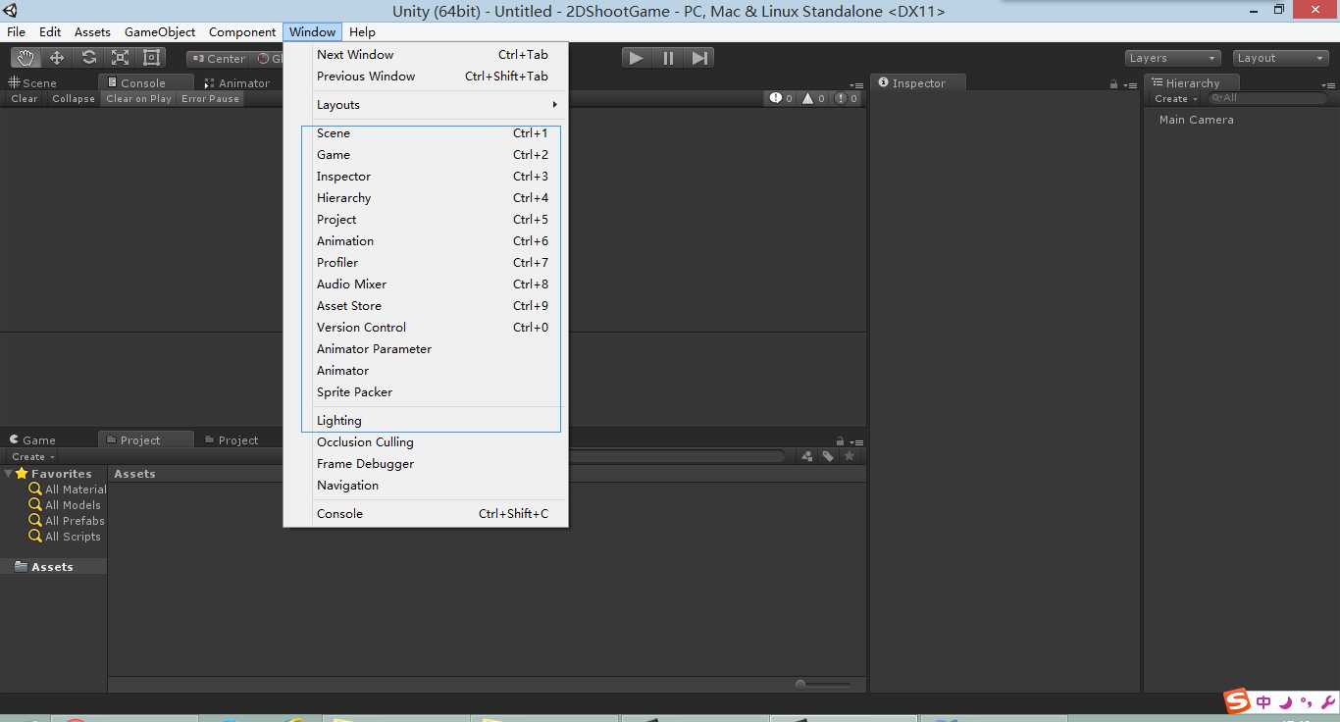Viewport: 1340px width, 722px height.
Task: Toggle the Inspector panel lock icon
Action: pos(1113,84)
